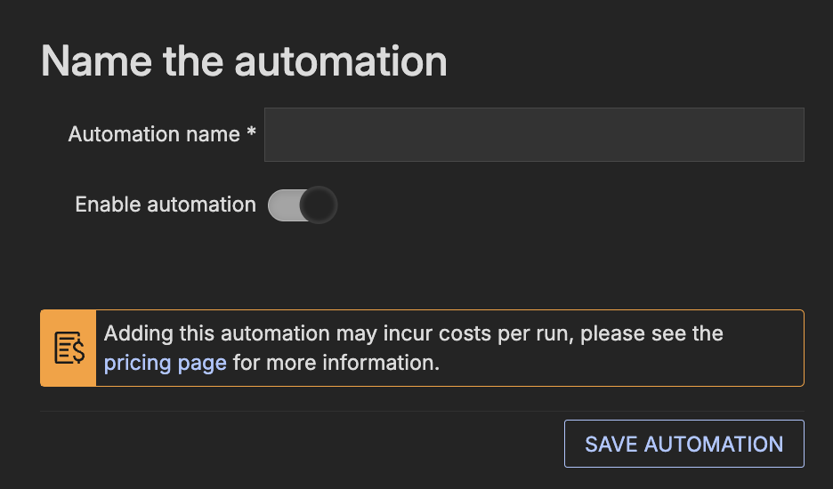Click the orange cost invoice icon
Screen dimensions: 833x489
coord(69,348)
